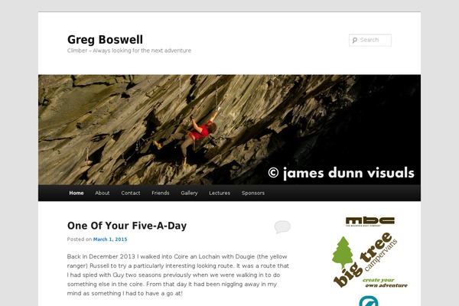Screen dimensions: 459x306
Task: Open the Sponsors page
Action: (253, 193)
